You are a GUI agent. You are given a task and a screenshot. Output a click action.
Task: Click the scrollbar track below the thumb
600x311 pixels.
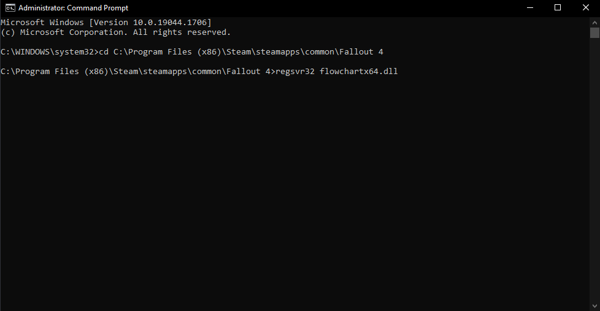click(594, 184)
